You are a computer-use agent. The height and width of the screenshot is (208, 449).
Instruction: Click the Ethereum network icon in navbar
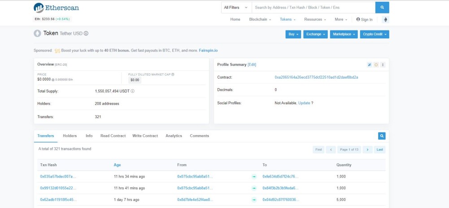point(385,19)
